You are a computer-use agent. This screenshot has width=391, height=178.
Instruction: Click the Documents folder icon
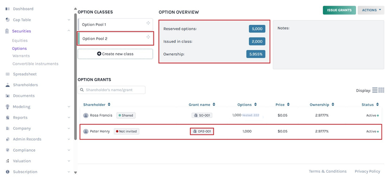8,96
